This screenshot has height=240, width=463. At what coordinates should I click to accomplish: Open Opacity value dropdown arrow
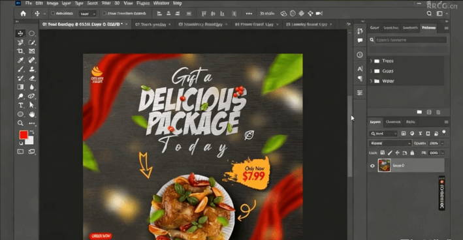[x=442, y=143]
